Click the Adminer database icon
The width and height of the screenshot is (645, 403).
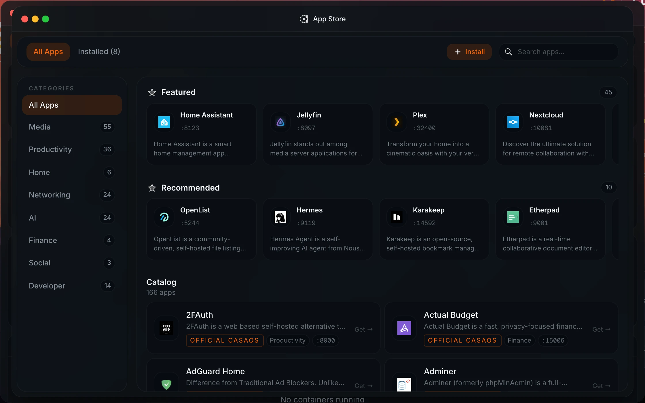404,384
